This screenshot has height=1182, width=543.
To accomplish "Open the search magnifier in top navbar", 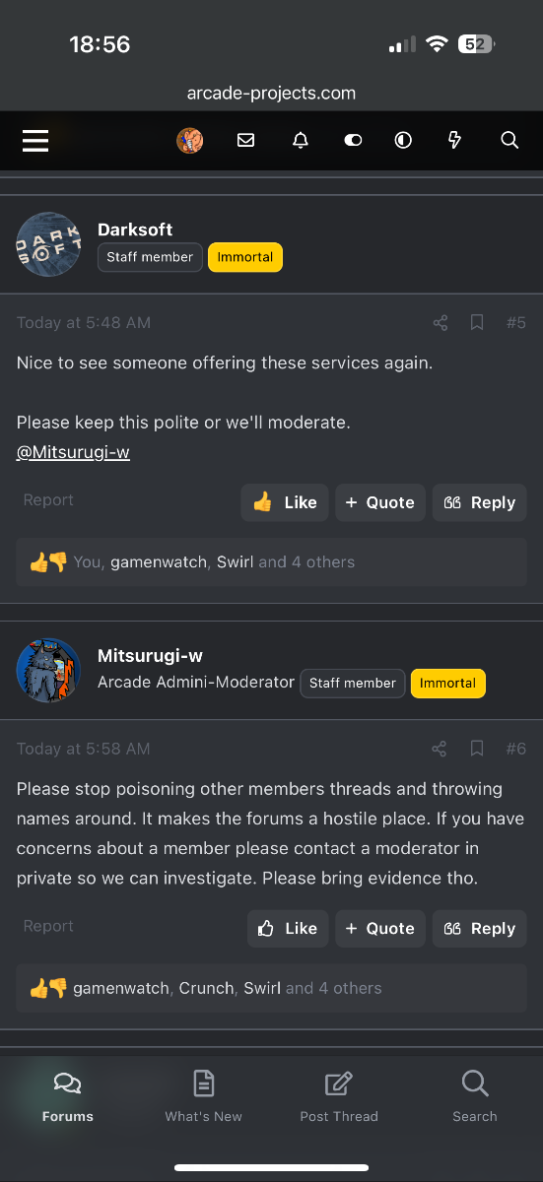I will click(x=509, y=141).
